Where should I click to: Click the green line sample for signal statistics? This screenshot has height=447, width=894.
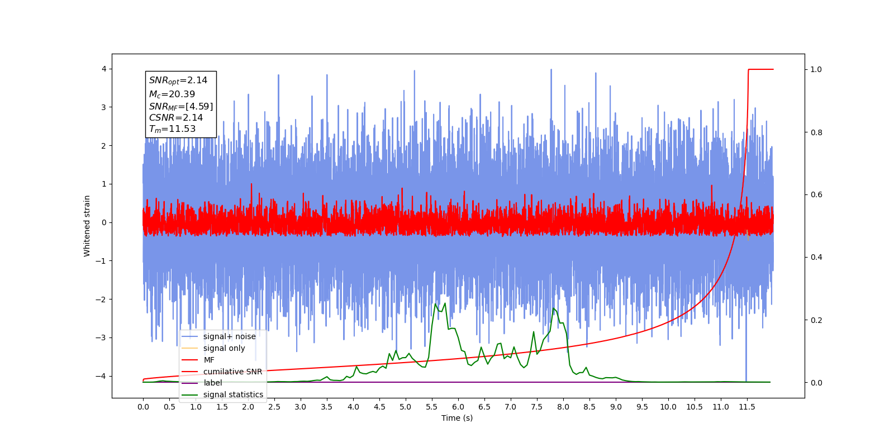pyautogui.click(x=190, y=394)
